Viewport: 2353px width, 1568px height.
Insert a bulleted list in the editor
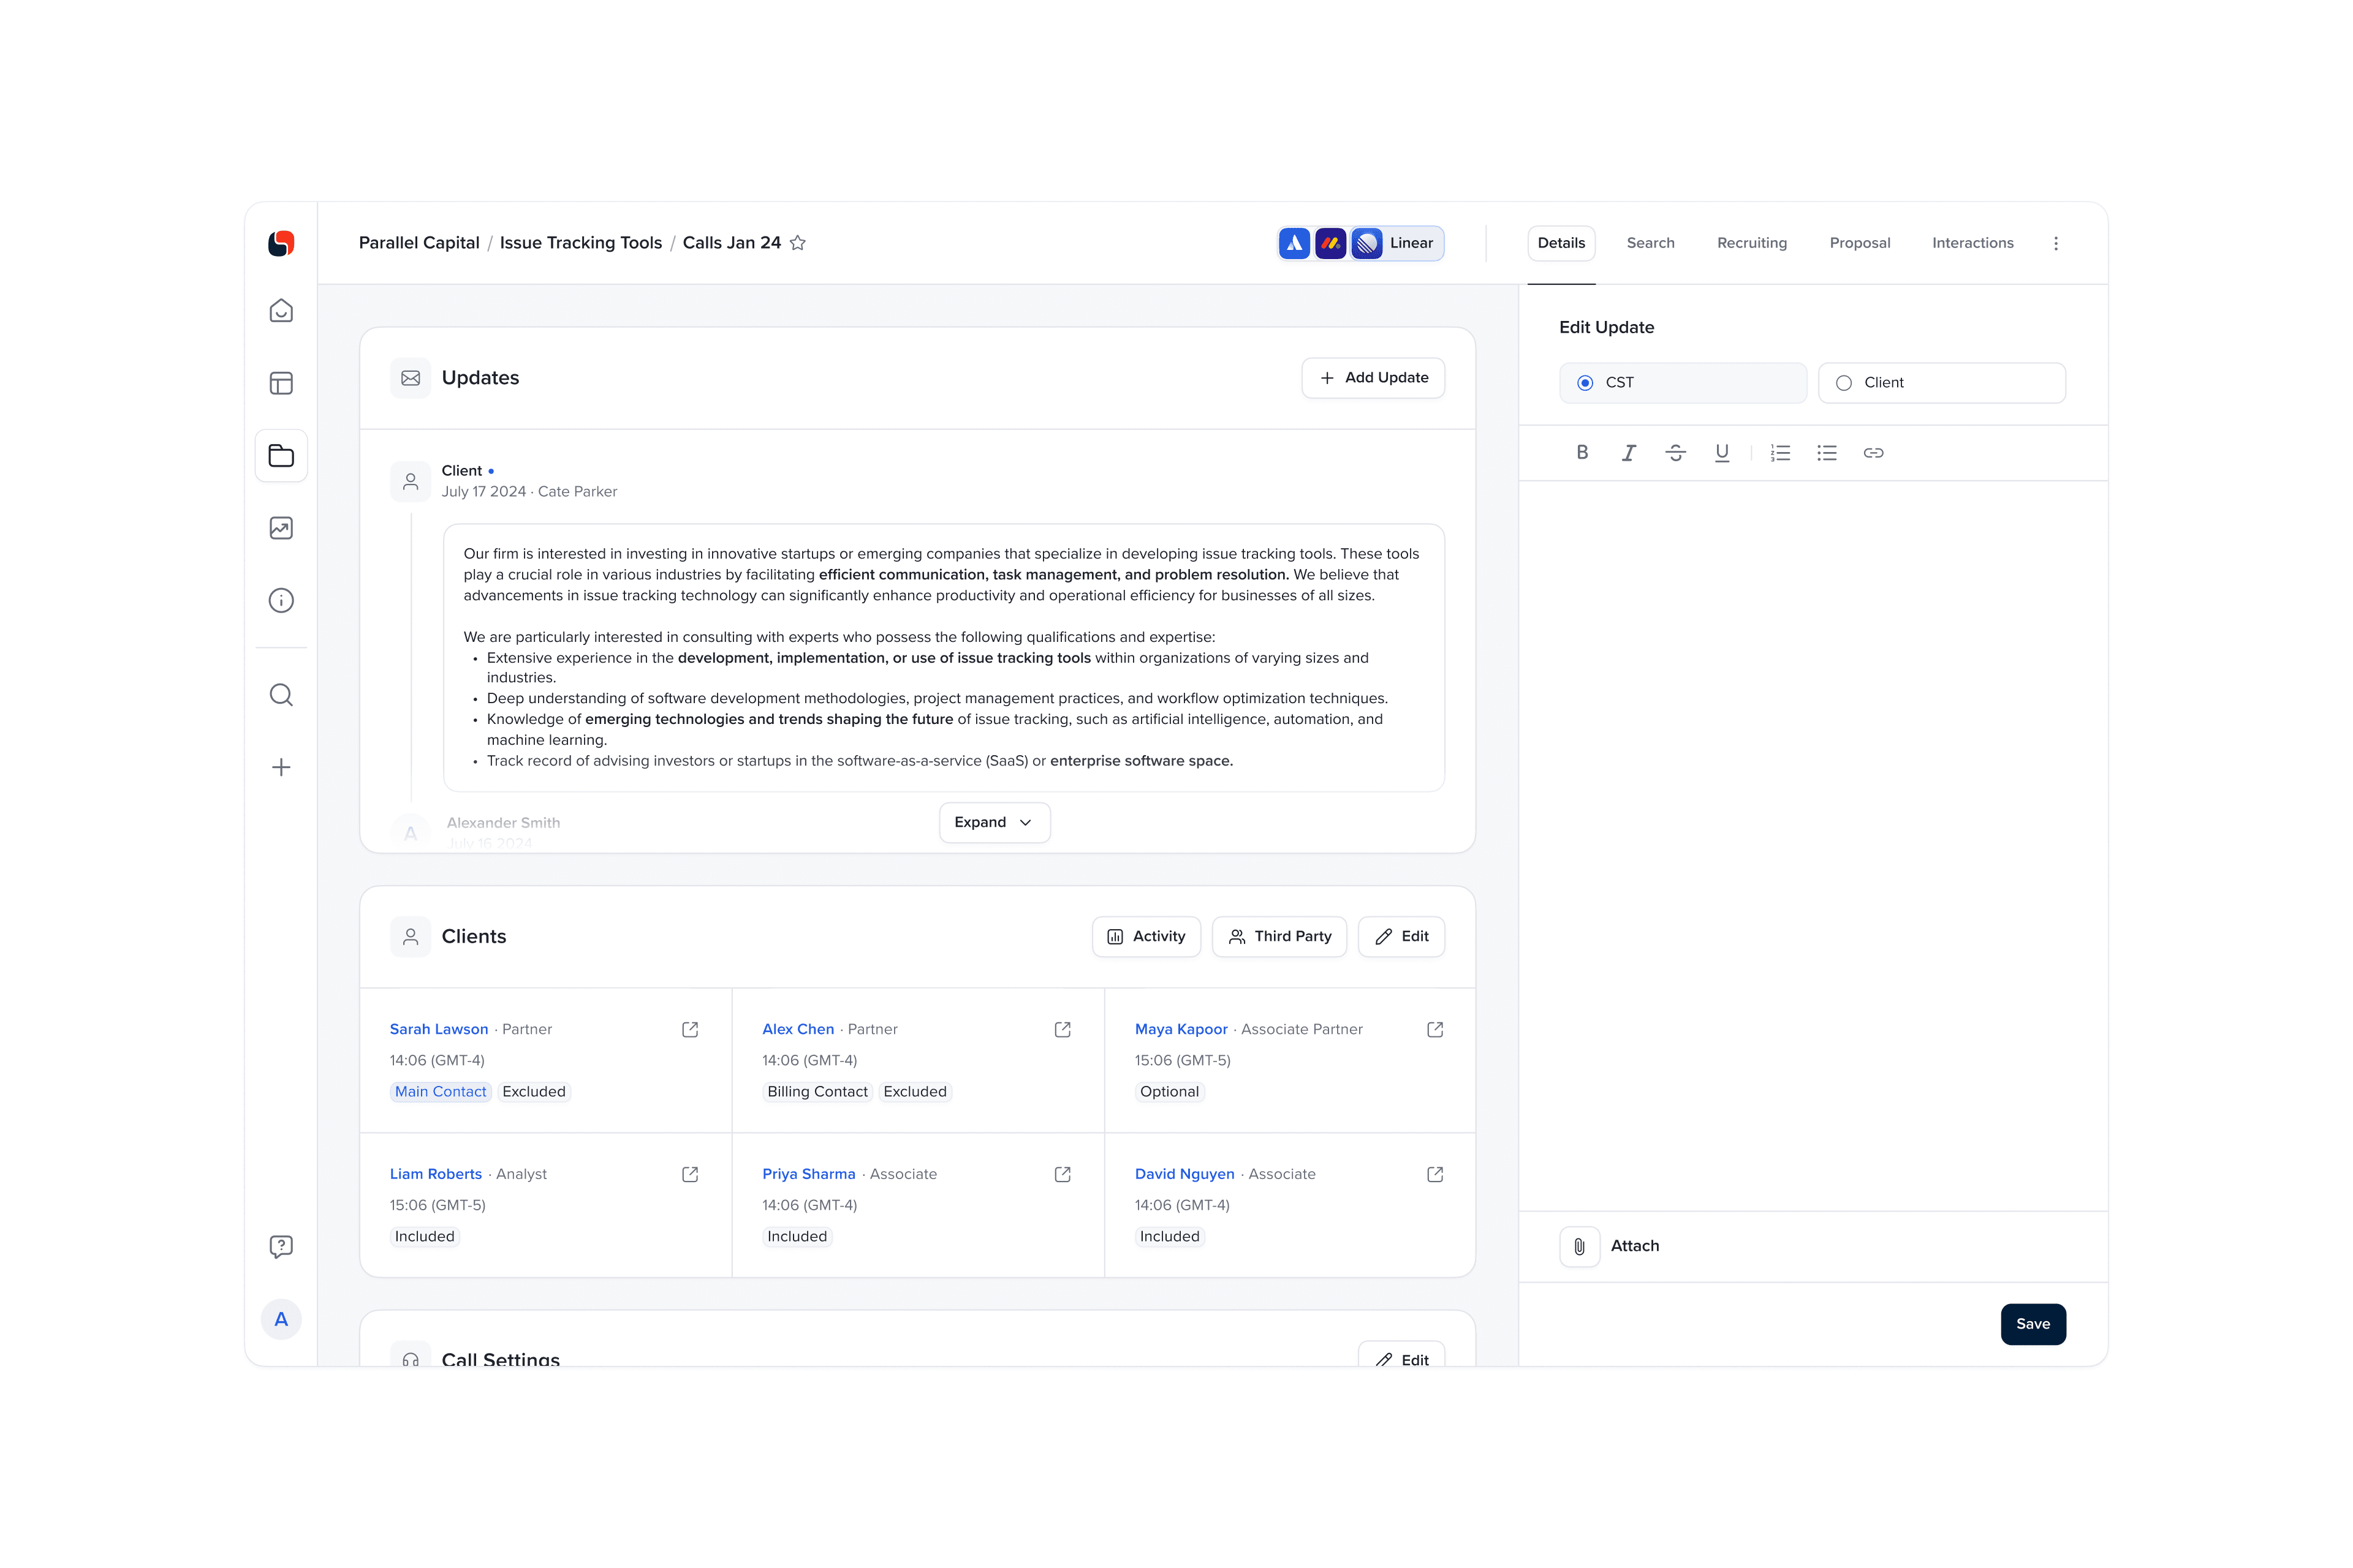1827,453
